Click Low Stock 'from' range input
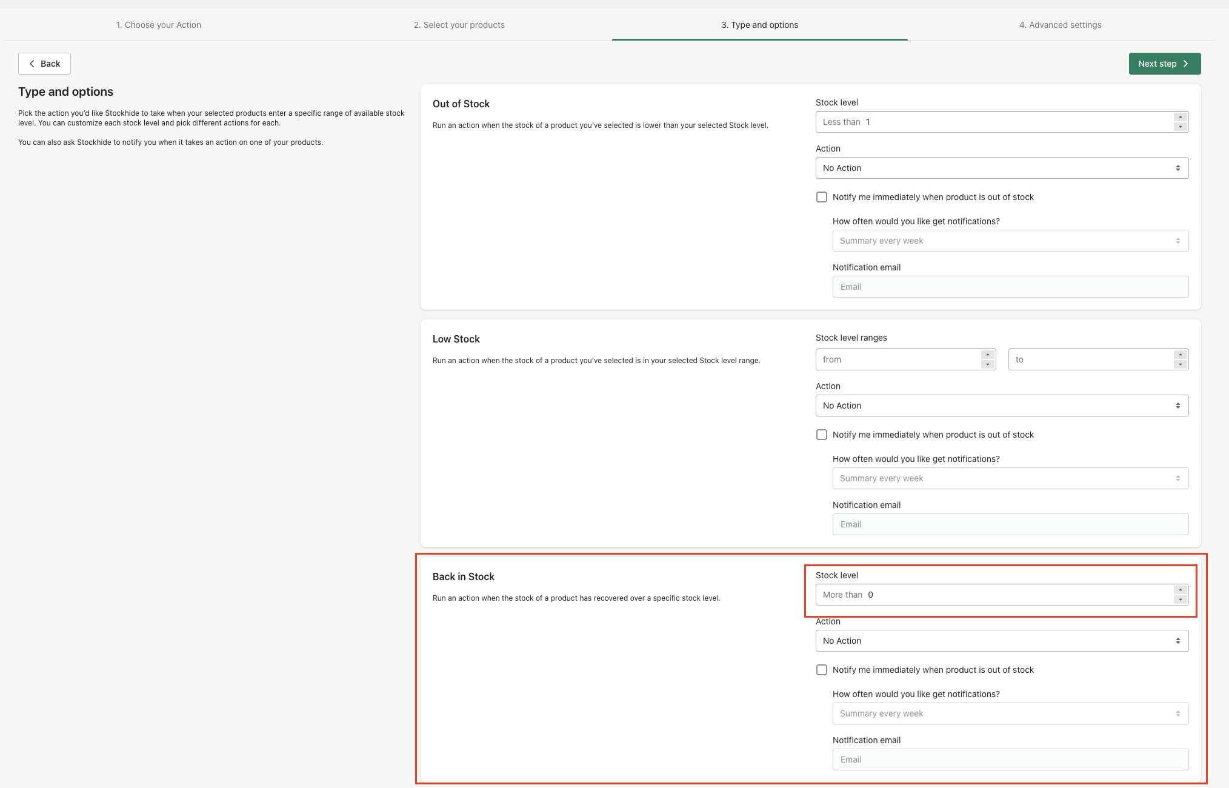The width and height of the screenshot is (1229, 788). pos(897,359)
